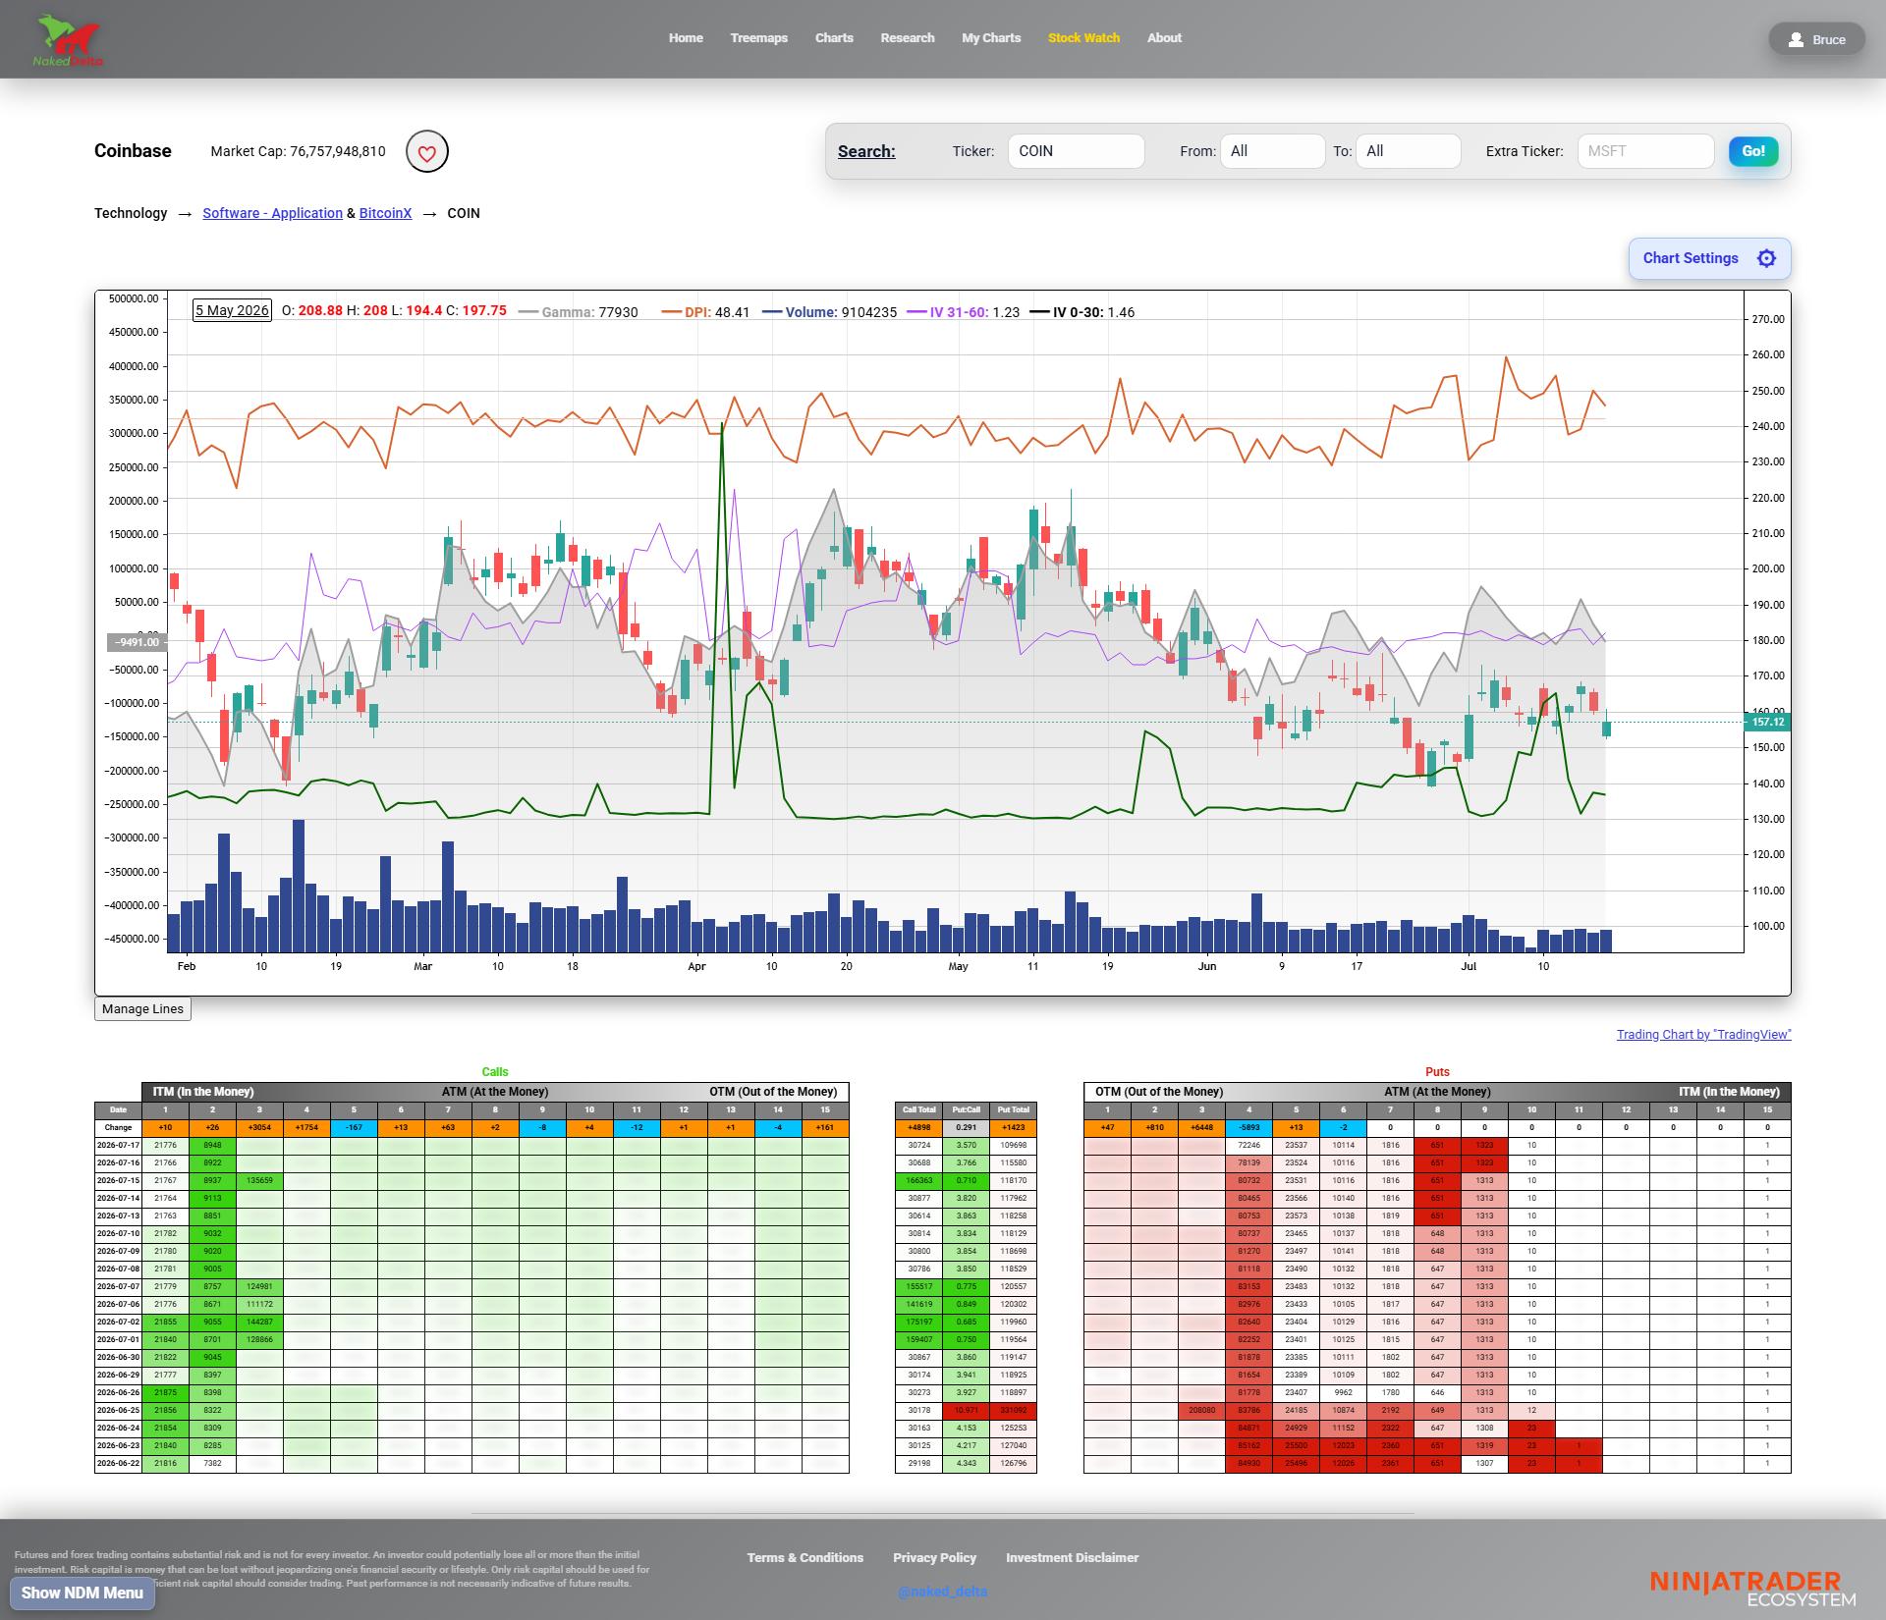Click the 5 May 2026 chart date label
This screenshot has width=1886, height=1620.
(232, 310)
